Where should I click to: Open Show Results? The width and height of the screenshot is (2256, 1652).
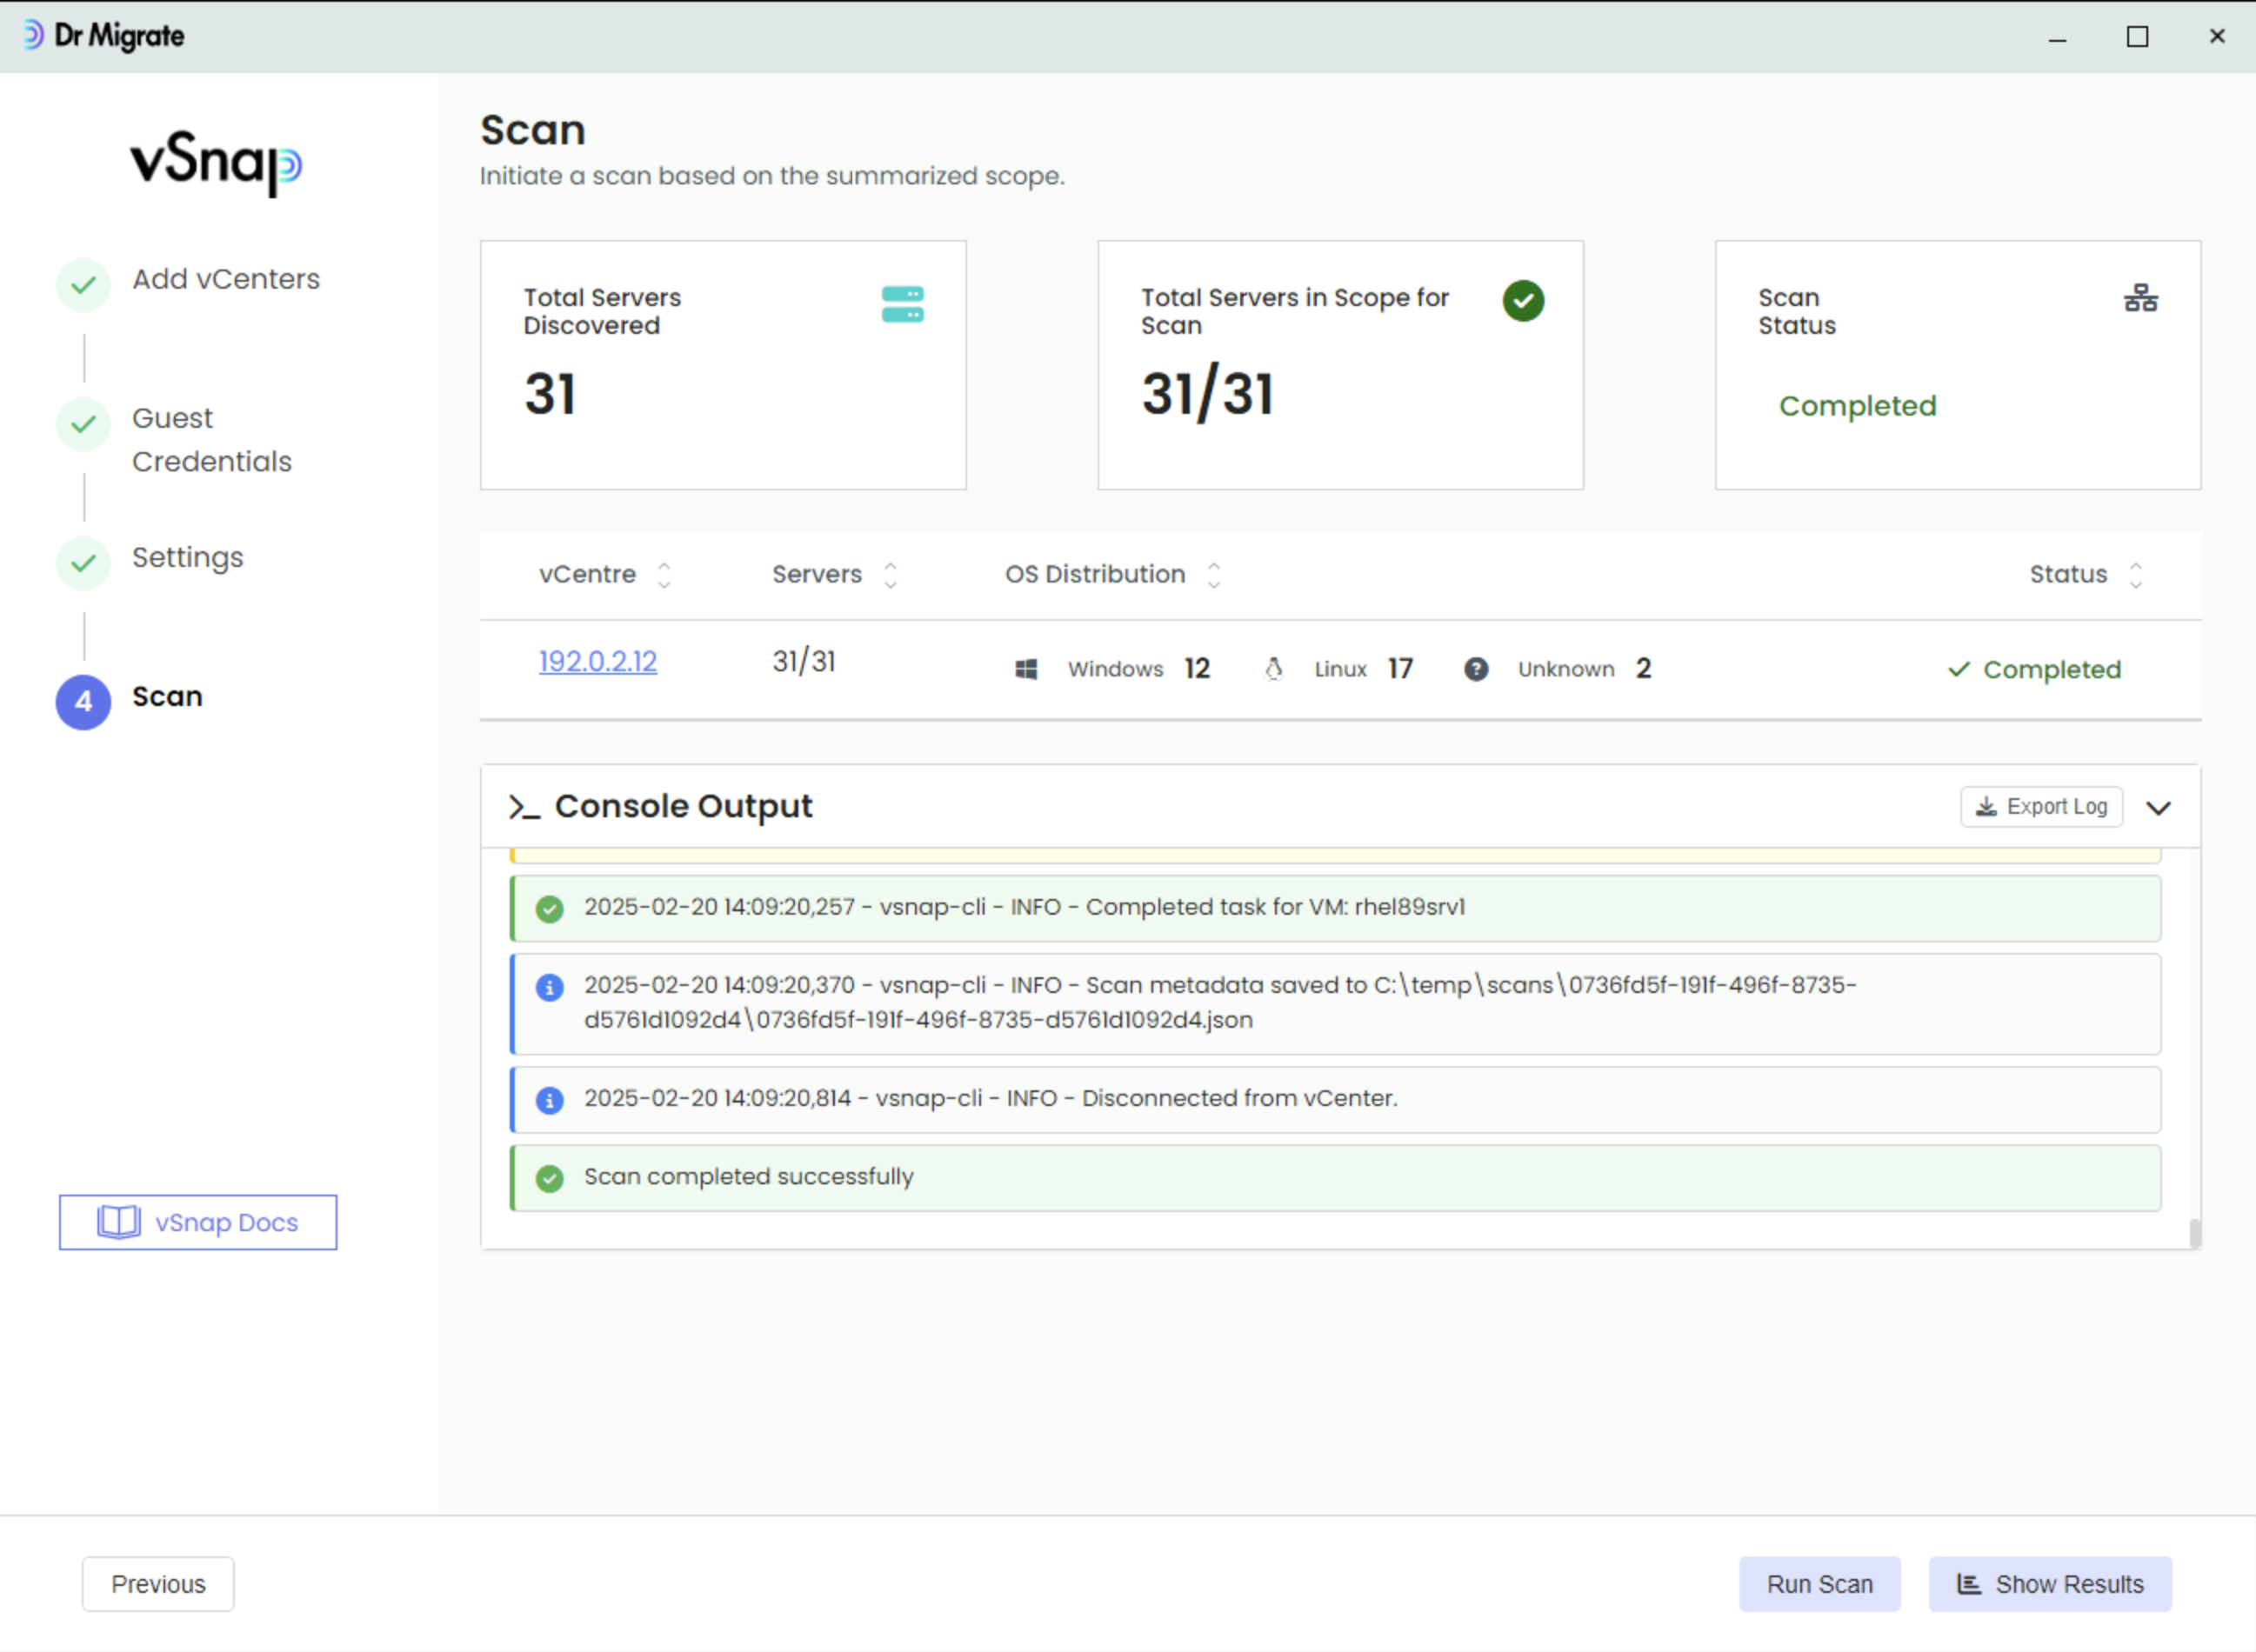pyautogui.click(x=2050, y=1584)
